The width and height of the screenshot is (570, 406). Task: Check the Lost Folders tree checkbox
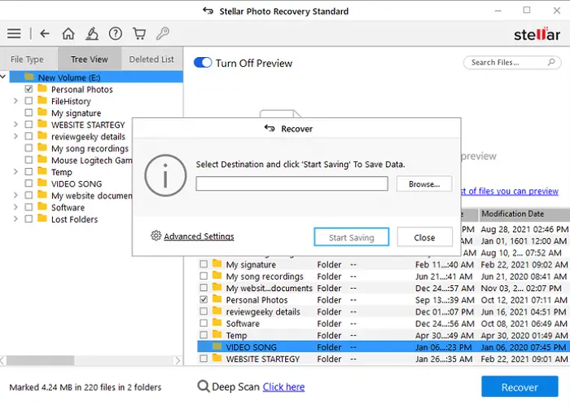pos(28,219)
